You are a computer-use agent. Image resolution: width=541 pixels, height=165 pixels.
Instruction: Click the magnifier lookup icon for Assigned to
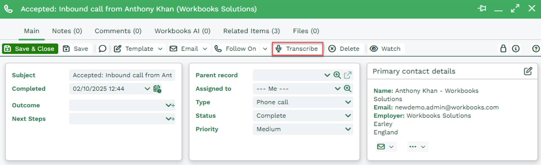click(x=347, y=89)
